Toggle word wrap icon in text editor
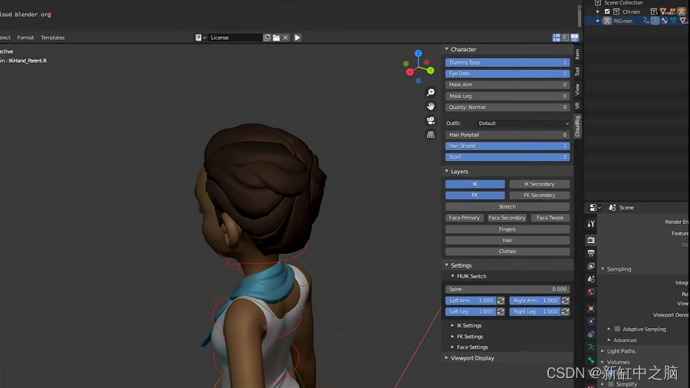 (x=566, y=38)
